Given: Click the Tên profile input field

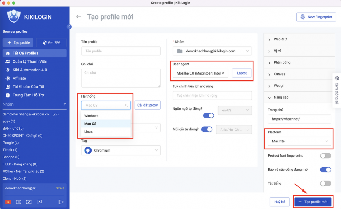Looking at the screenshot, I should [x=121, y=51].
